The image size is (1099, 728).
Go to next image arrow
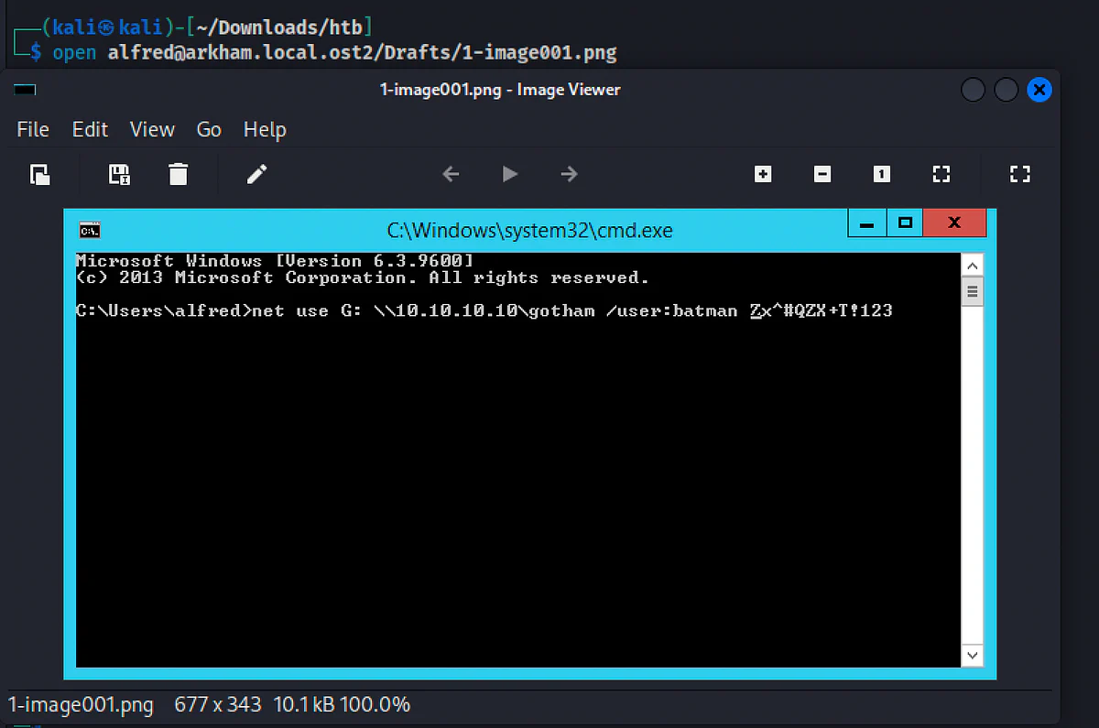tap(569, 174)
